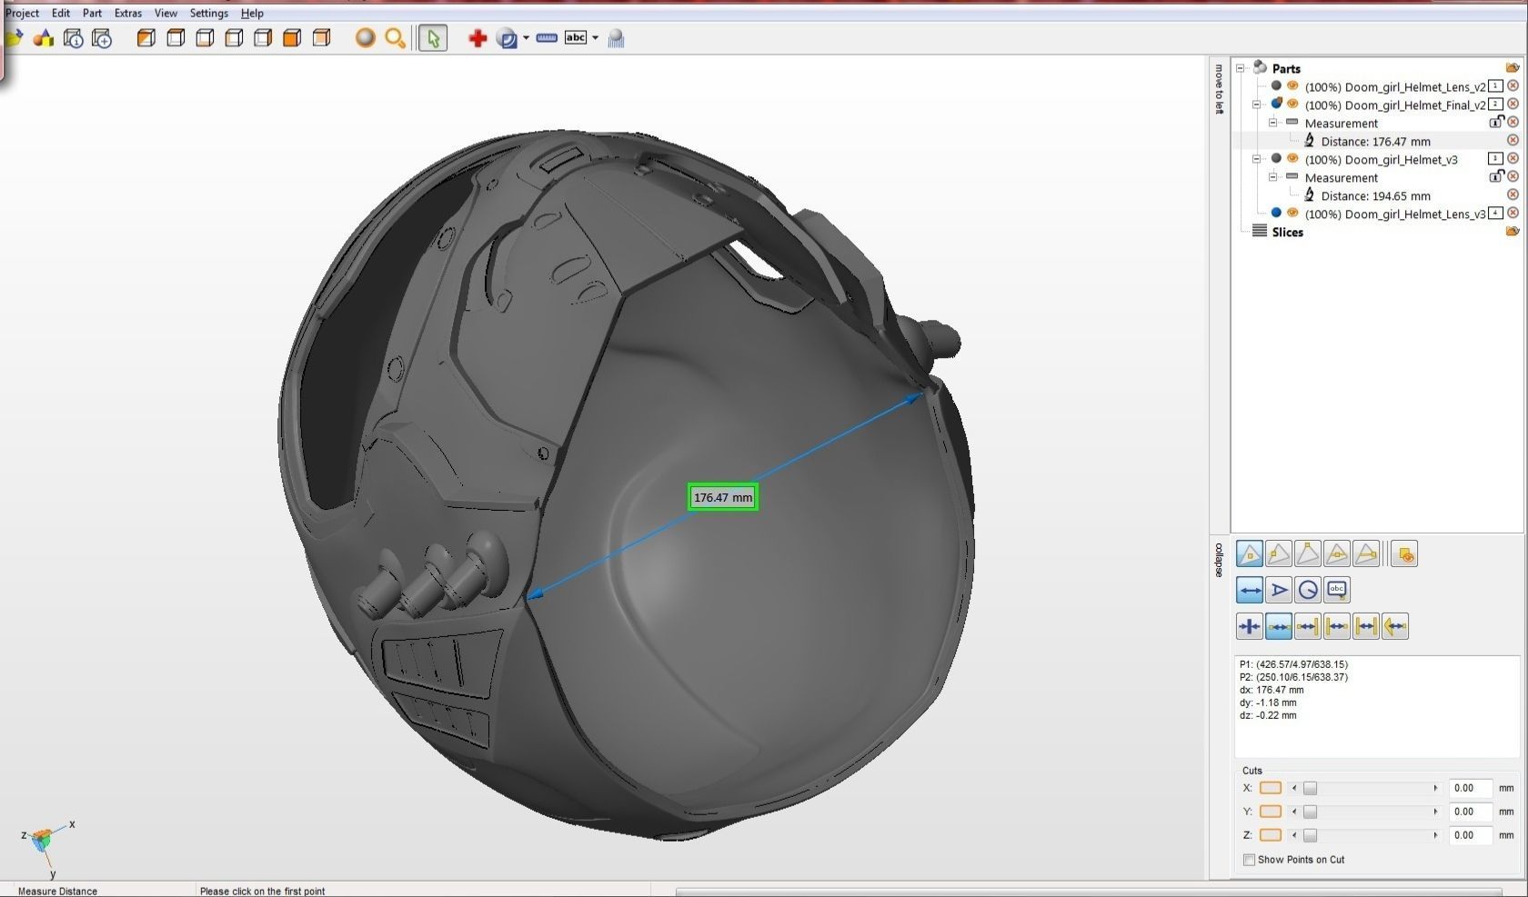Image resolution: width=1528 pixels, height=897 pixels.
Task: Select the measure radius circle icon
Action: tap(1308, 590)
